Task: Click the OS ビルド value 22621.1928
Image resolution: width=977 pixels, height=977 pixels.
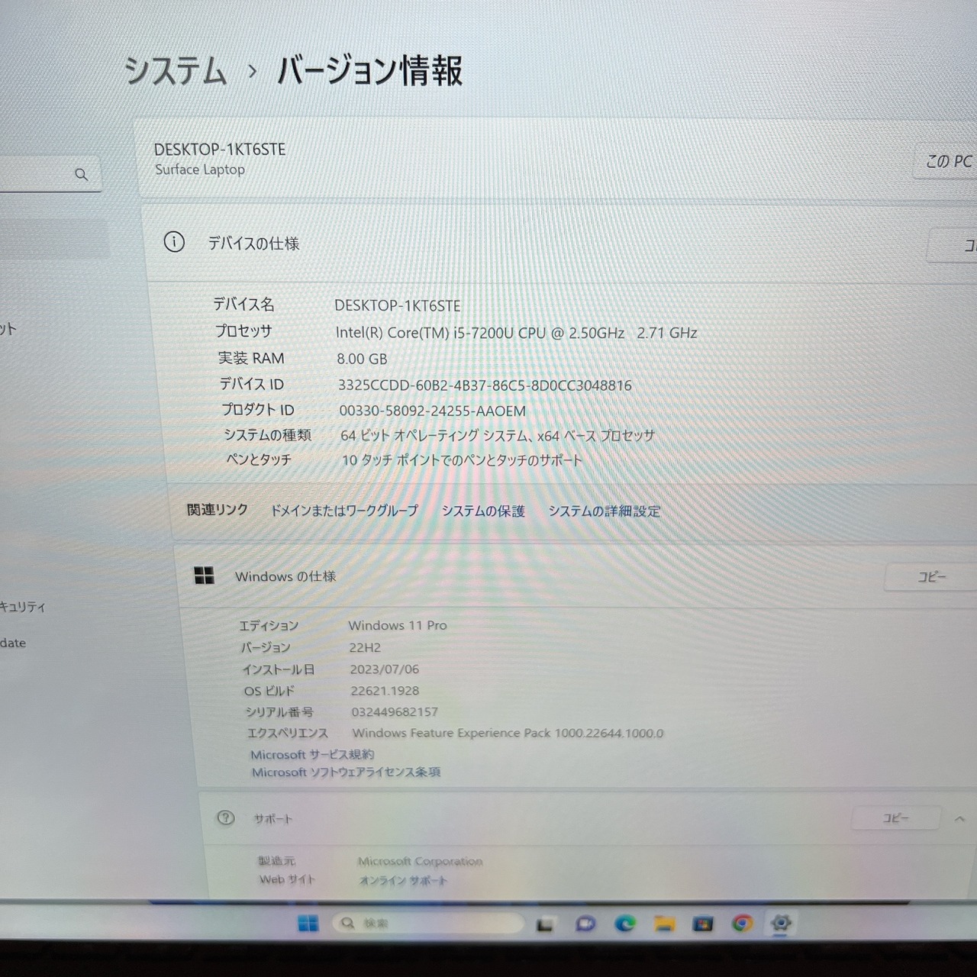Action: pyautogui.click(x=385, y=691)
